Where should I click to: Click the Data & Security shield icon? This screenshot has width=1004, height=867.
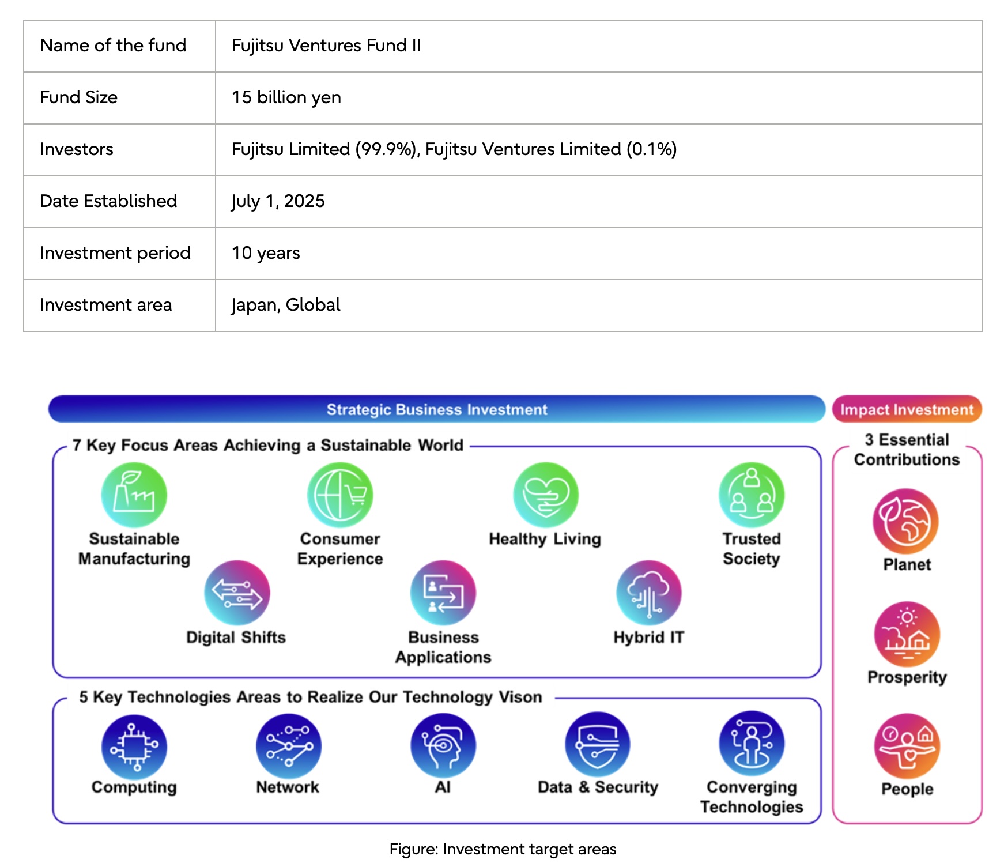pos(598,744)
